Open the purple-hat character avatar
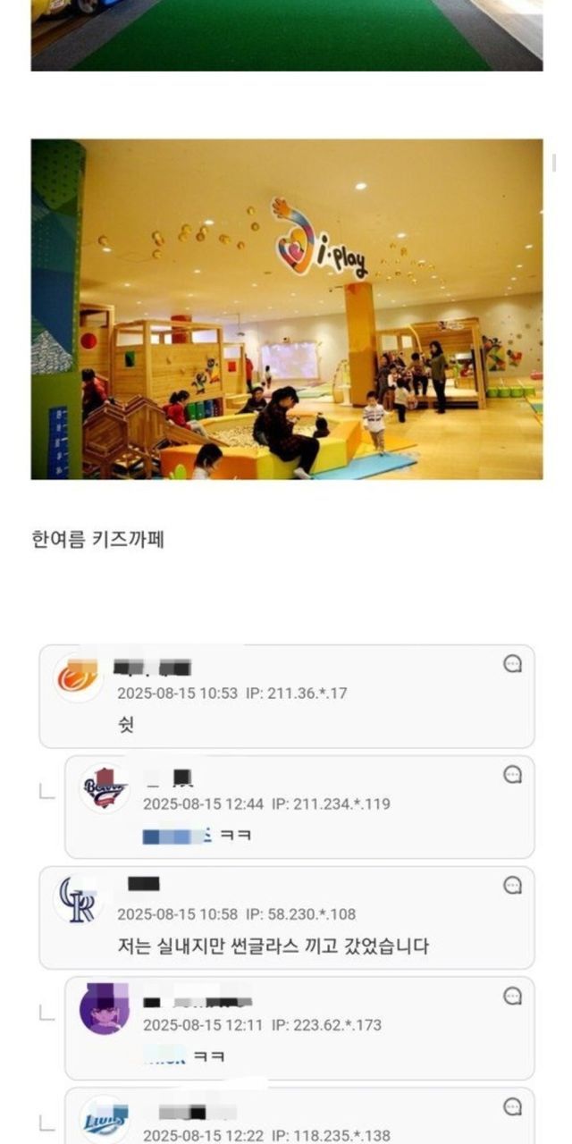Screen dimensions: 572x1144 tap(104, 1010)
